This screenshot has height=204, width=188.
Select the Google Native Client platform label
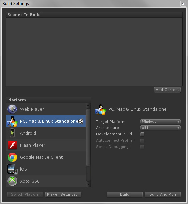41,157
